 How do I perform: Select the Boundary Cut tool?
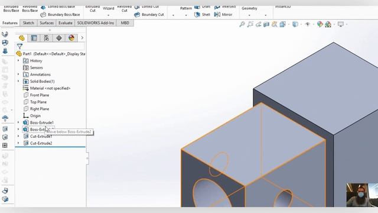pos(149,15)
